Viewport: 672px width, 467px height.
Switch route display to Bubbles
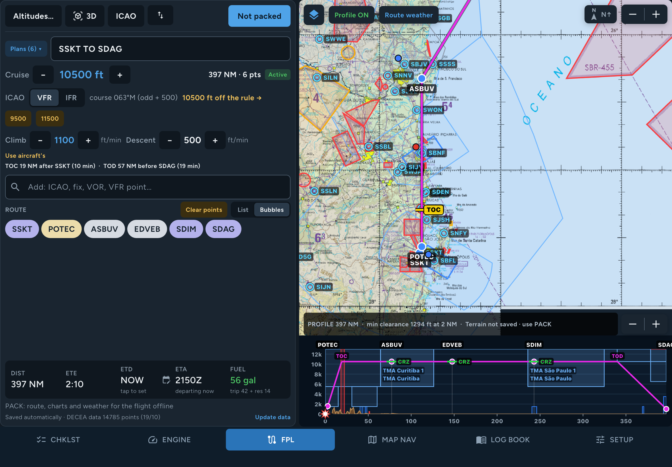coord(271,210)
